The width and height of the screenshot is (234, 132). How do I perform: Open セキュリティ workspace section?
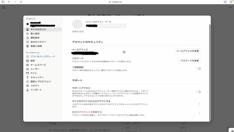43,77
